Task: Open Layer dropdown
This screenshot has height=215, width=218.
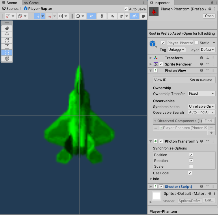Action: point(208,50)
